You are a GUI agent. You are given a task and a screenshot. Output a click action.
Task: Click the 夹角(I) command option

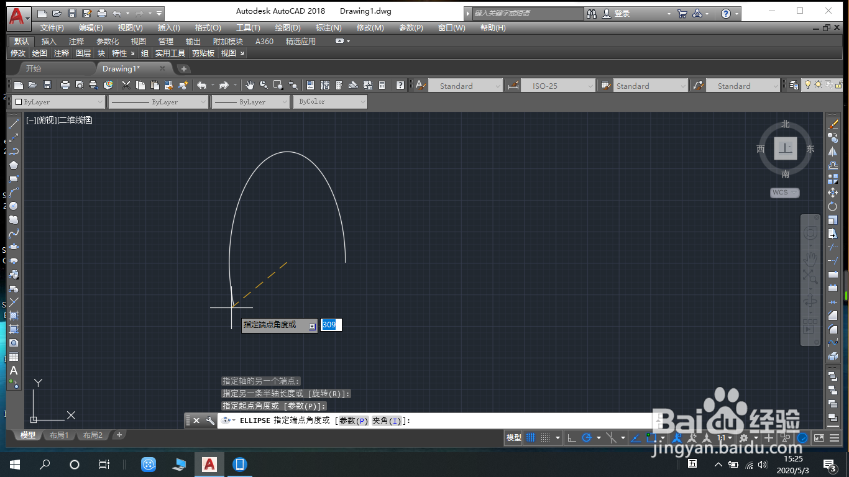(387, 420)
